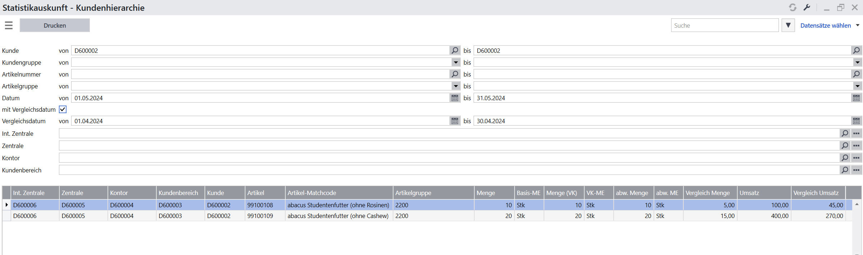Open article lookup for Artikelnummer bis field
Screen dimensions: 863x255
tap(857, 74)
